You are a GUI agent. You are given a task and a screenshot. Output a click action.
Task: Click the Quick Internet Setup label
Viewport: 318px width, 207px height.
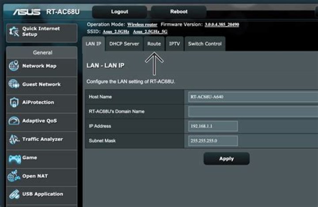tap(41, 31)
